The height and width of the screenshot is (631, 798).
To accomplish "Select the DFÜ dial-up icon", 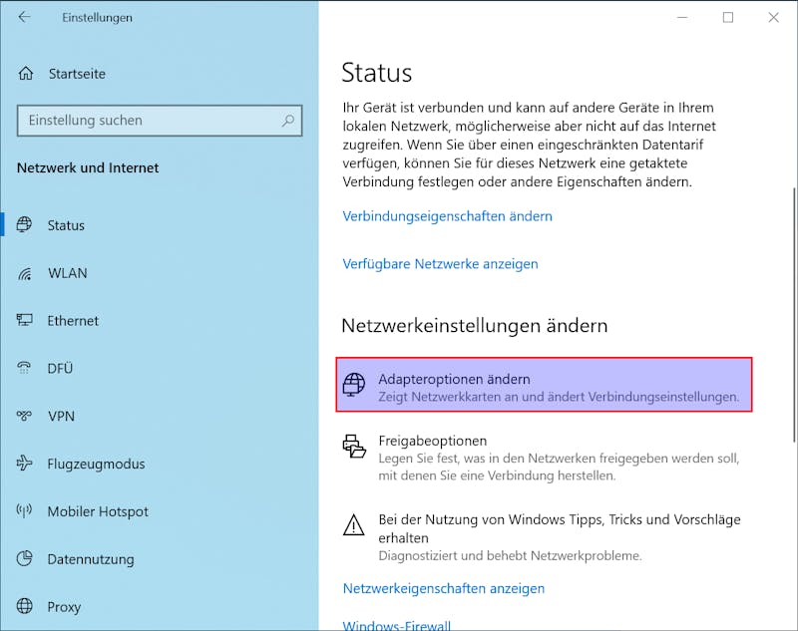I will click(x=24, y=368).
